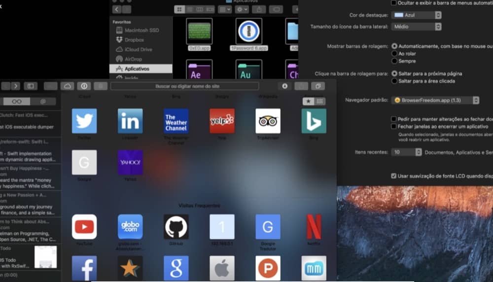Open the 'mm' site tile

[314, 268]
